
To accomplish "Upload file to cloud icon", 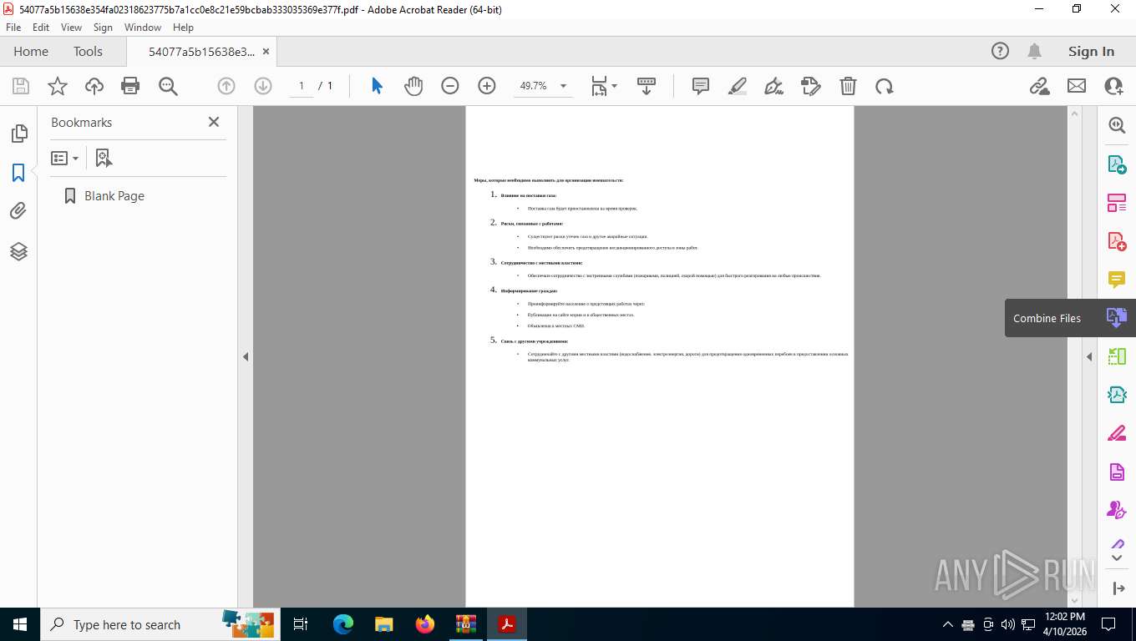I will click(x=94, y=86).
